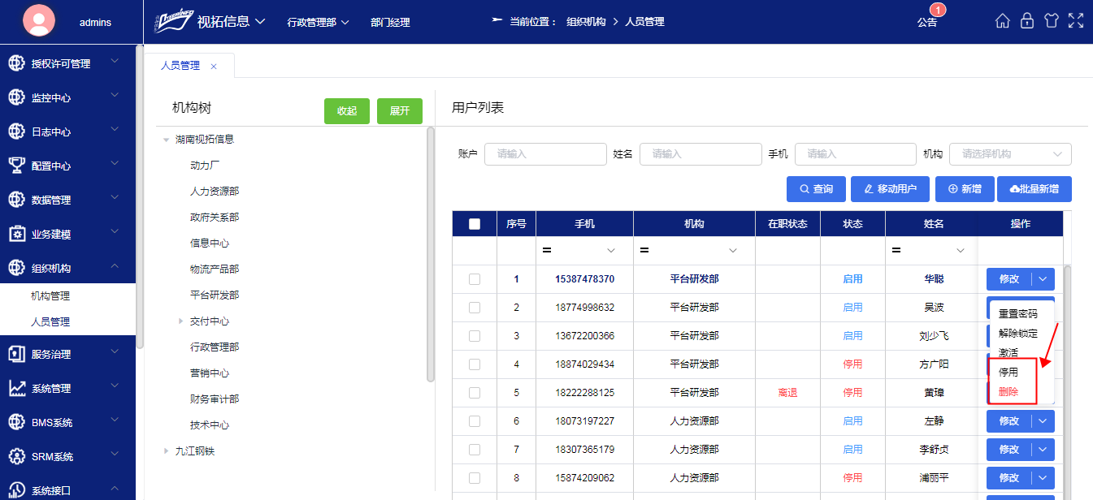This screenshot has height=500, width=1093.
Task: Choose 重置密码 from the action menu
Action: 1018,314
